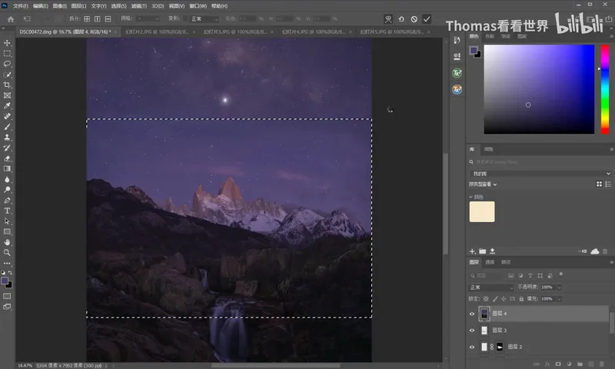Click the create new library item plus button
The width and height of the screenshot is (615, 369).
click(x=472, y=251)
